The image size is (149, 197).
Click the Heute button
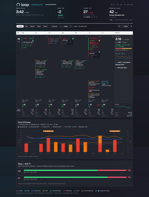tap(66, 27)
